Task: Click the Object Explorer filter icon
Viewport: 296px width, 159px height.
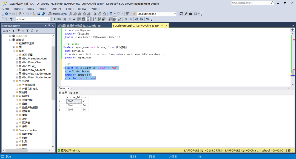Action: (27, 31)
